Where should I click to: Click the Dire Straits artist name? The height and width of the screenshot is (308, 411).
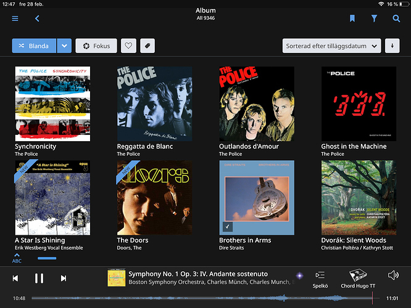(231, 248)
